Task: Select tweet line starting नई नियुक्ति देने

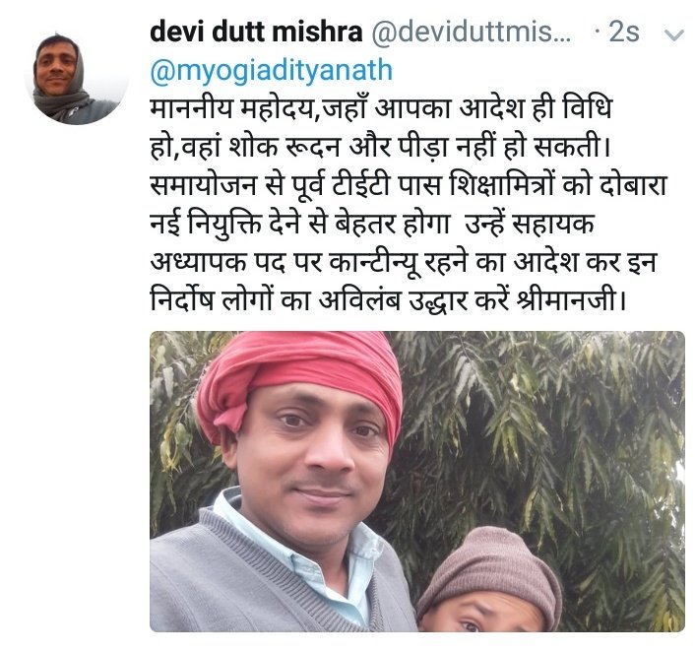Action: click(372, 224)
